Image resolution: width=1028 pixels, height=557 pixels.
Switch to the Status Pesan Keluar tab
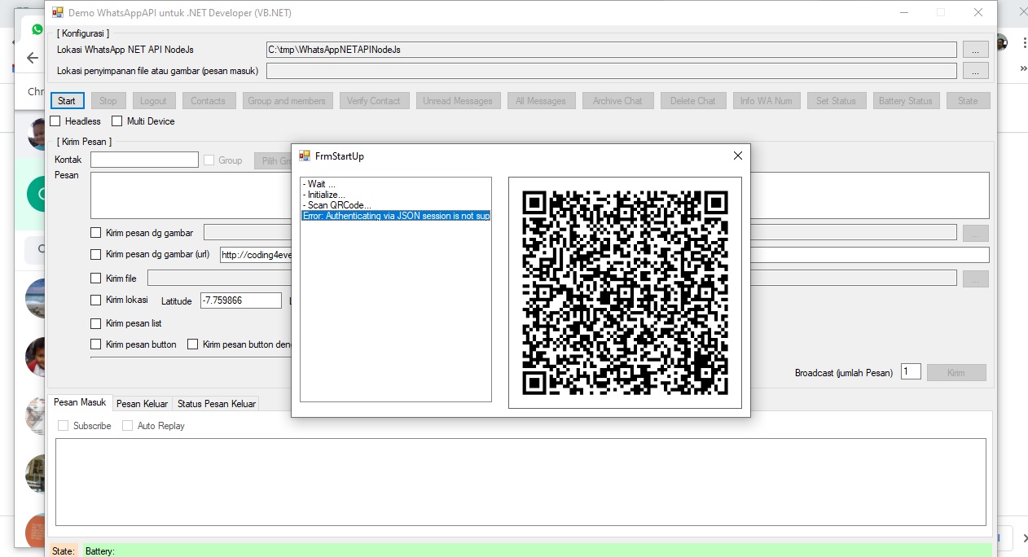pyautogui.click(x=216, y=402)
